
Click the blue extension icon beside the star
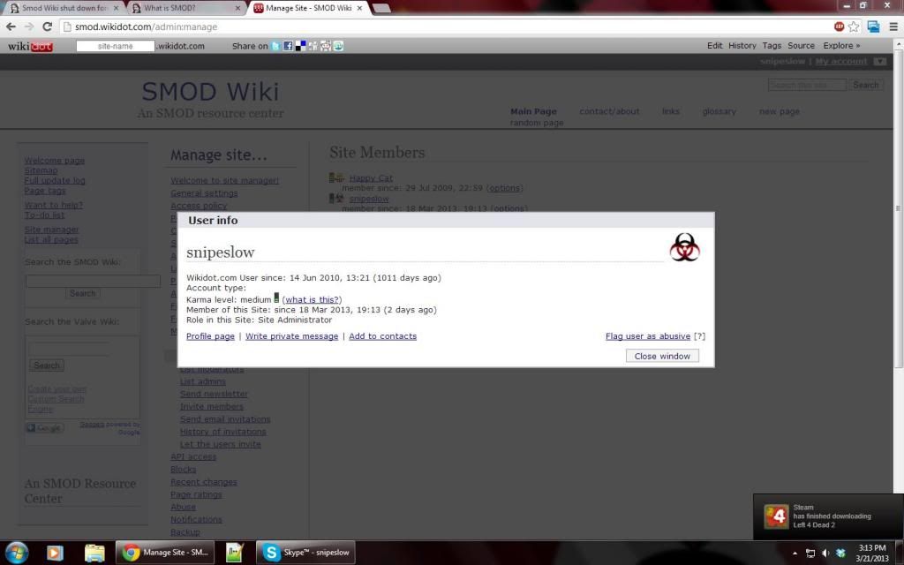click(873, 26)
